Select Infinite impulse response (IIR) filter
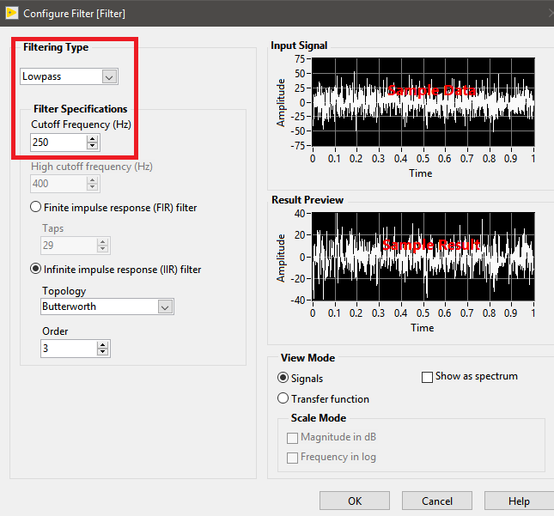Image resolution: width=554 pixels, height=516 pixels. click(x=36, y=270)
